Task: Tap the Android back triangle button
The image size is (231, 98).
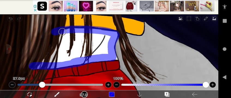Action: coord(224,77)
